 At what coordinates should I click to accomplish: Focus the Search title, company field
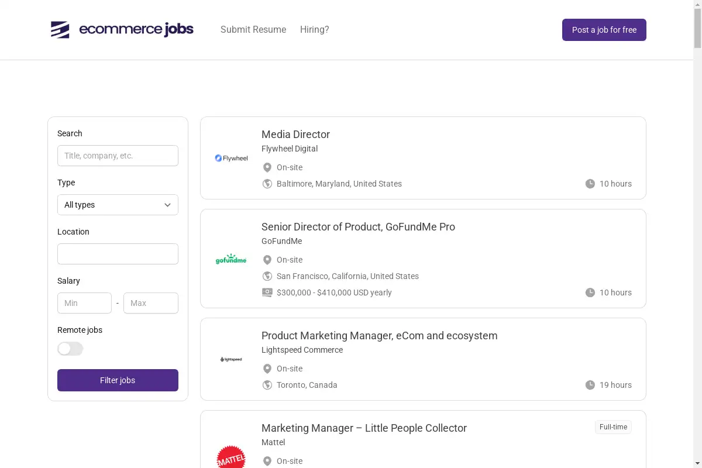tap(118, 156)
